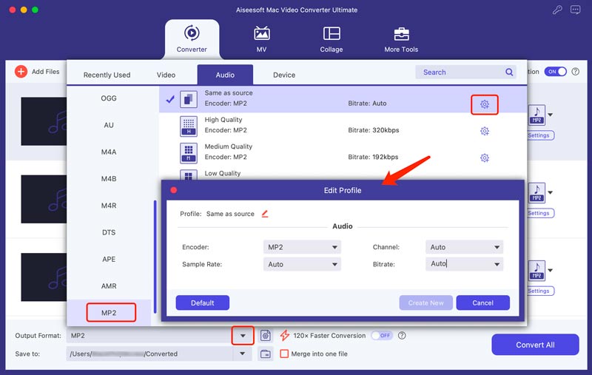
Task: Switch to the Device tab
Action: (x=284, y=75)
